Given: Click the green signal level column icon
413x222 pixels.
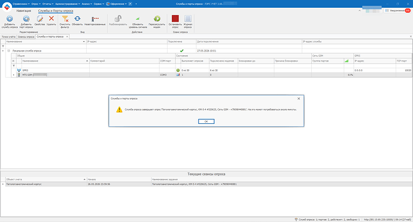Looking at the screenshot, I should [347, 61].
